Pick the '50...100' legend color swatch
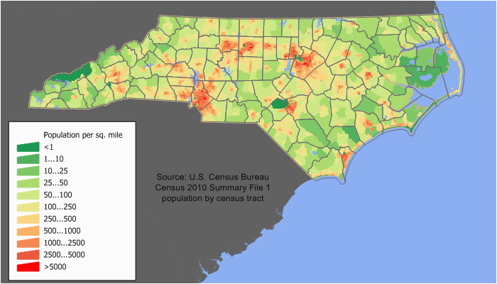 28,195
